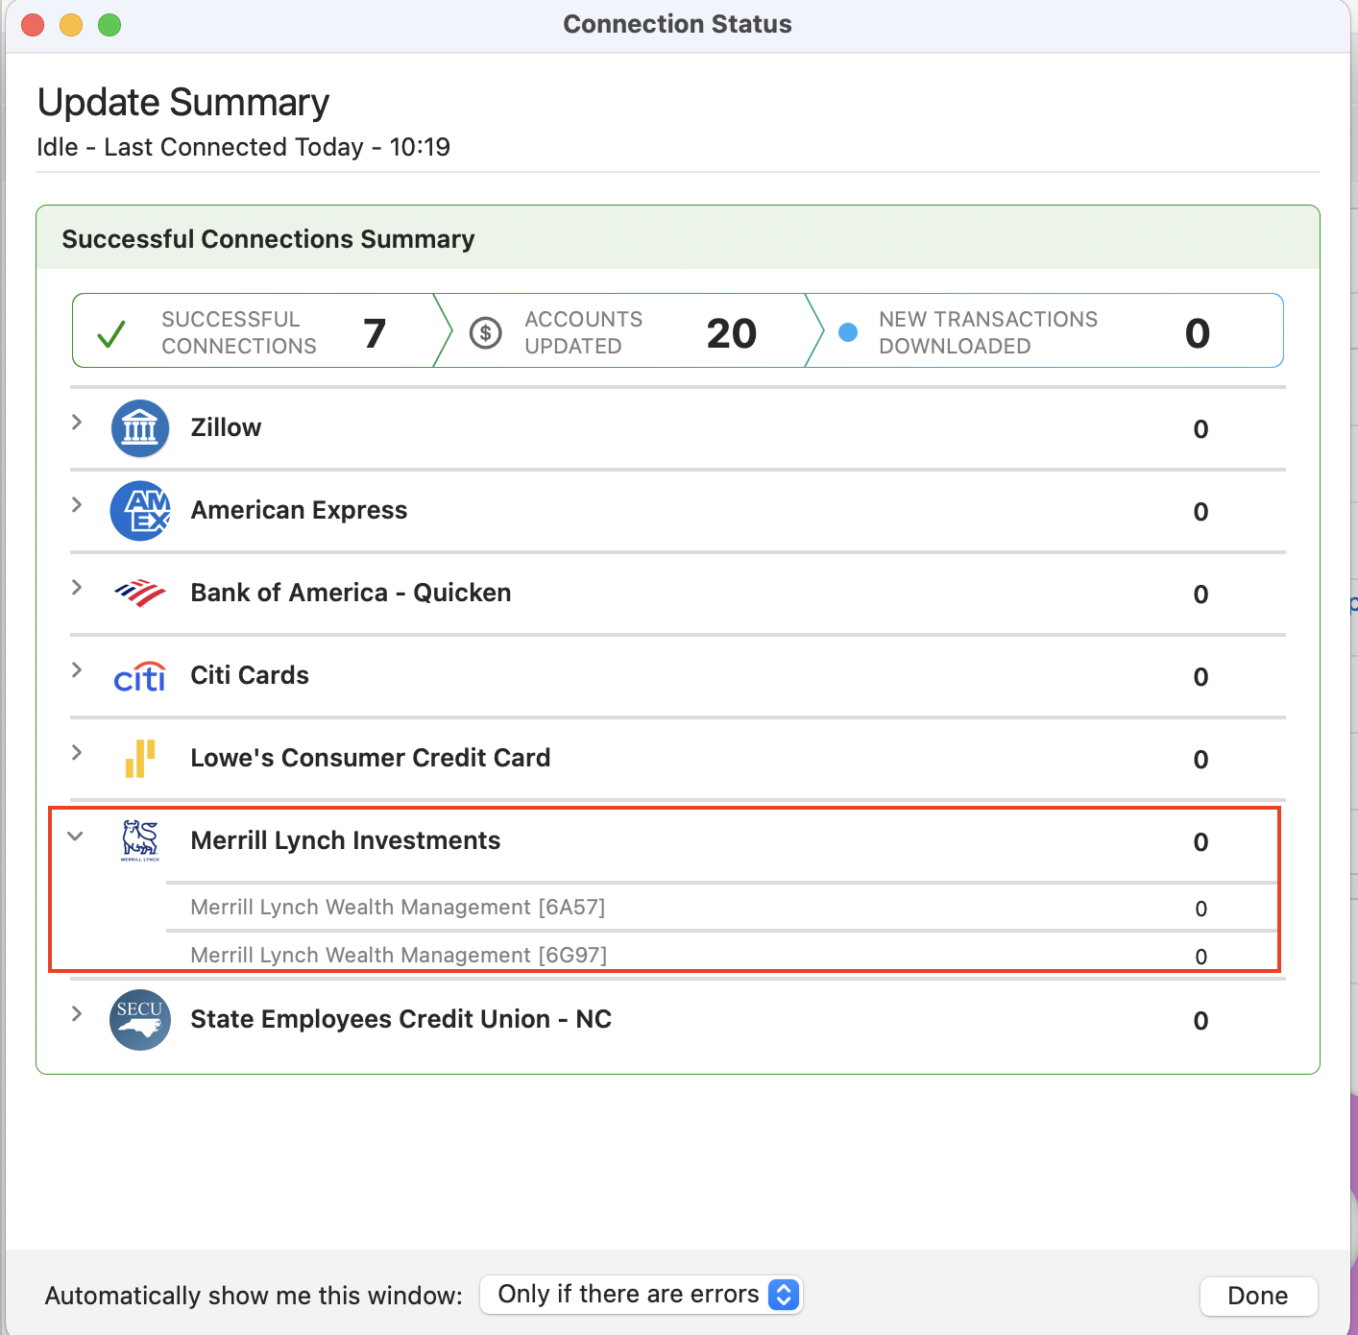Click the State Employees Credit Union - NC name
This screenshot has height=1335, width=1358.
click(x=401, y=1019)
